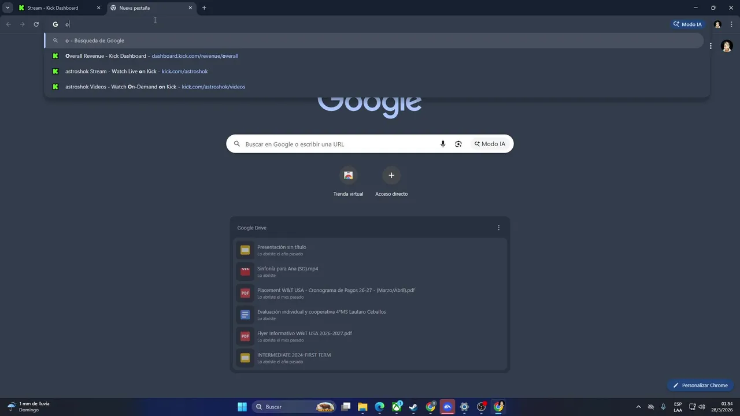This screenshot has height=416, width=740.
Task: Close the Nueva pestaña tab
Action: pos(190,8)
